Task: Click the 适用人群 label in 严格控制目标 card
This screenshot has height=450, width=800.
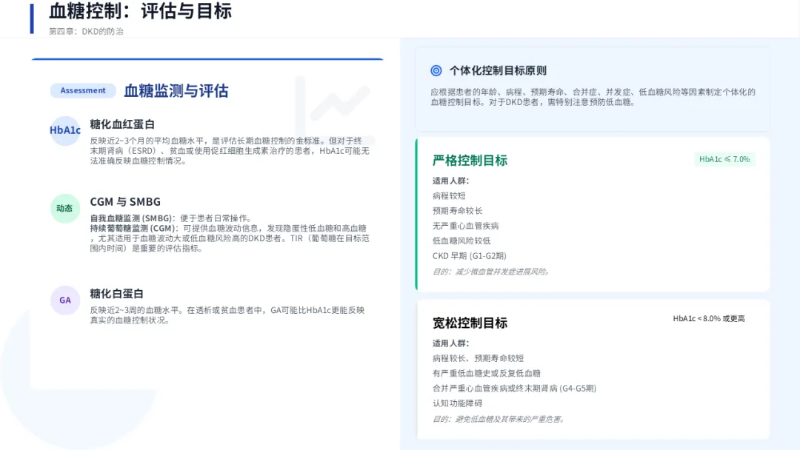Action: 450,181
